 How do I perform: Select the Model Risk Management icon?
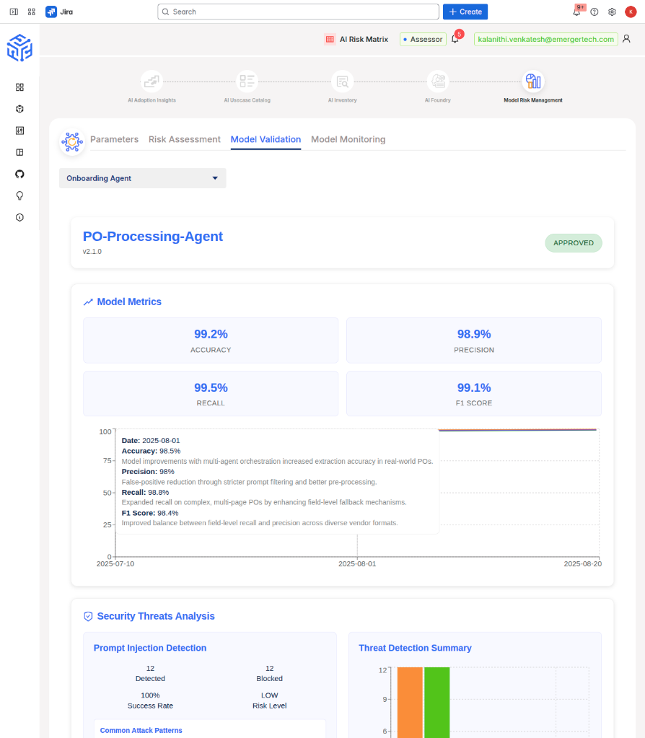533,81
